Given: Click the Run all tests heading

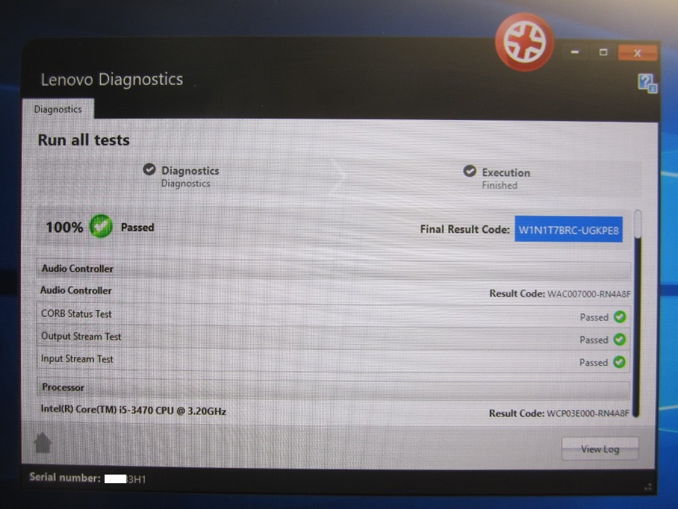Looking at the screenshot, I should pos(84,141).
